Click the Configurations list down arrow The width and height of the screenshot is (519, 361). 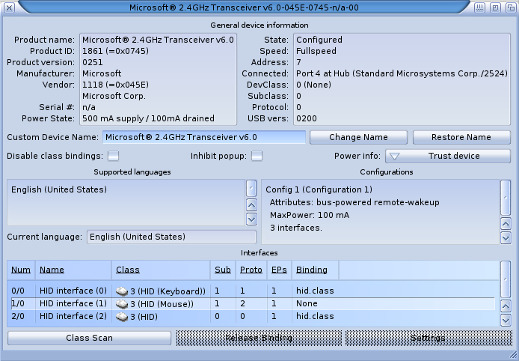pos(506,237)
